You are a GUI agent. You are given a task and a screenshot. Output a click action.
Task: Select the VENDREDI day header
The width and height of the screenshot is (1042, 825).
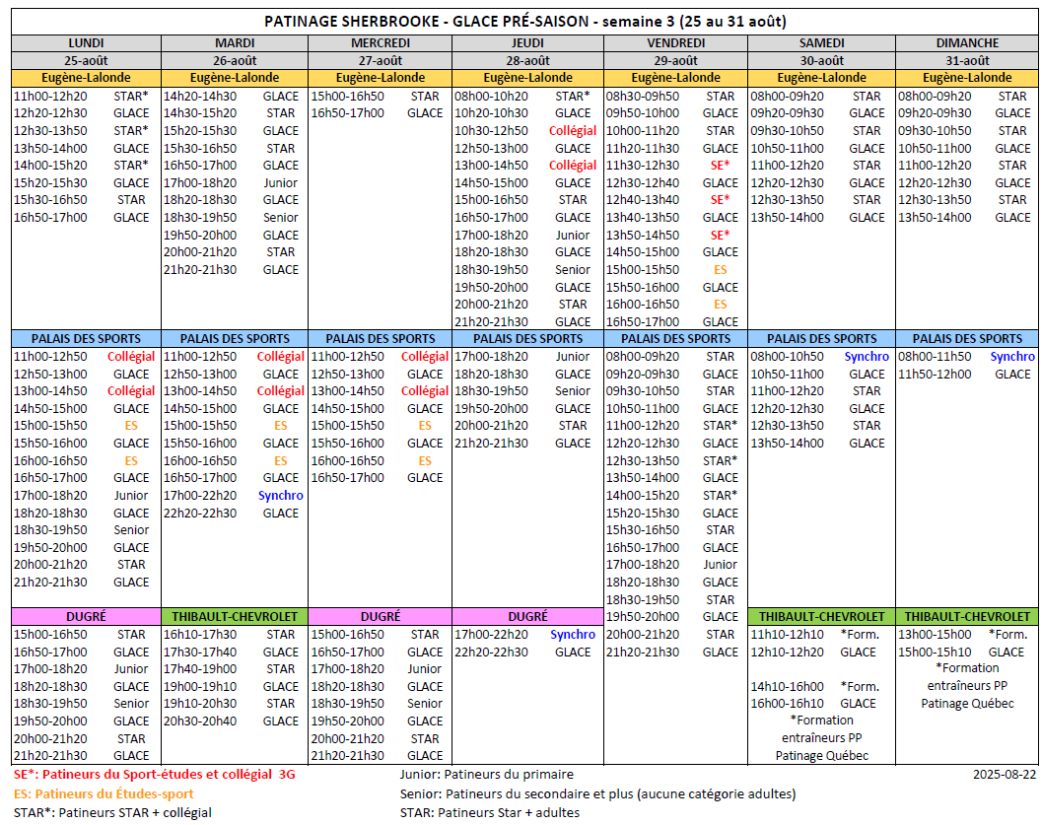click(676, 43)
